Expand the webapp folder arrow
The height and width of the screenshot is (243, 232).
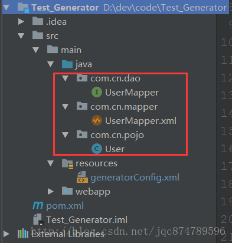51,191
